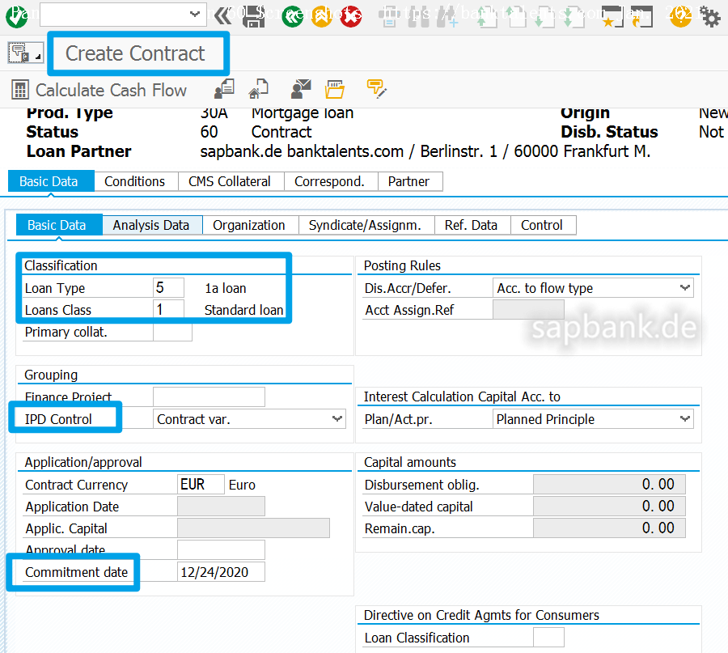The image size is (728, 653).
Task: Click the Print icon in the top toolbar
Action: tap(389, 17)
